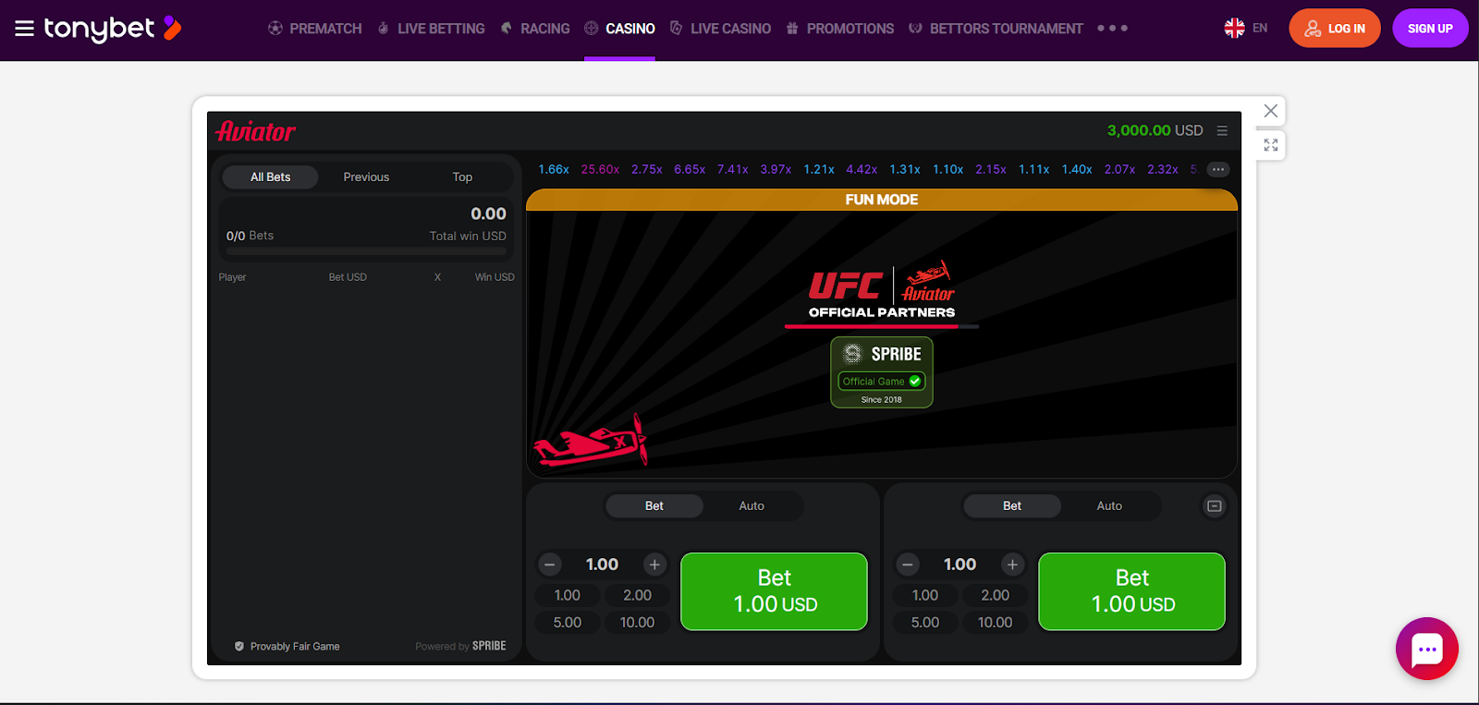Open the Aviator game menu icon
1479x705 pixels.
point(1222,131)
